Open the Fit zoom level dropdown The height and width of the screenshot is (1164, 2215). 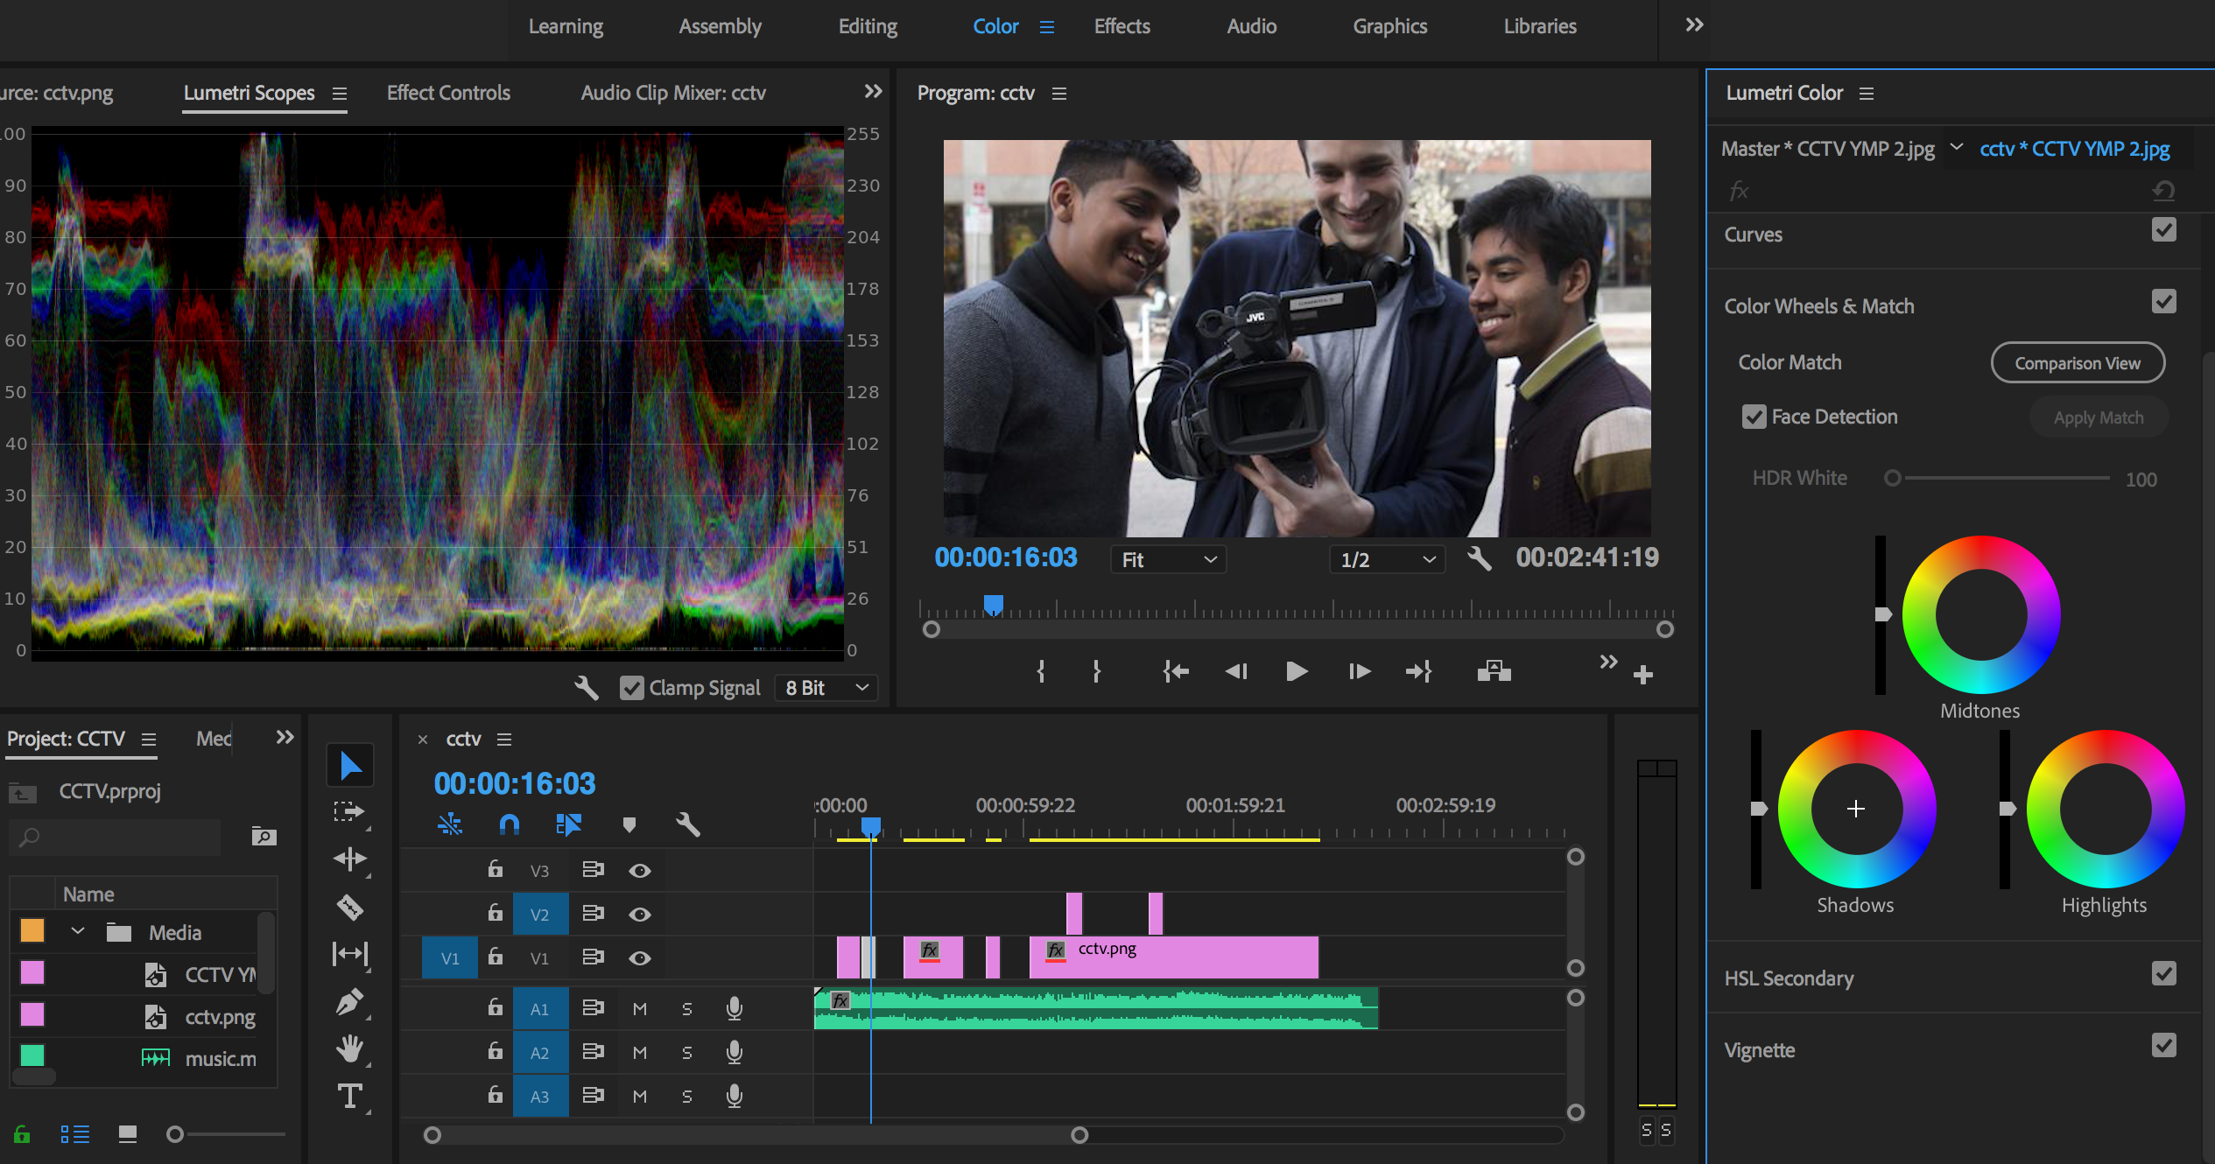(x=1169, y=559)
